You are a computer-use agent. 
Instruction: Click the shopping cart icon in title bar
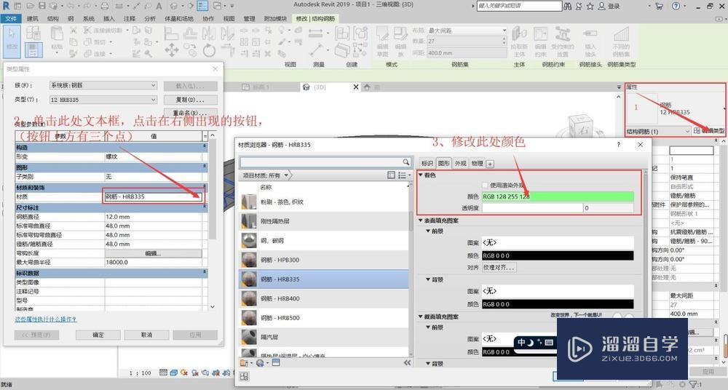pos(660,6)
